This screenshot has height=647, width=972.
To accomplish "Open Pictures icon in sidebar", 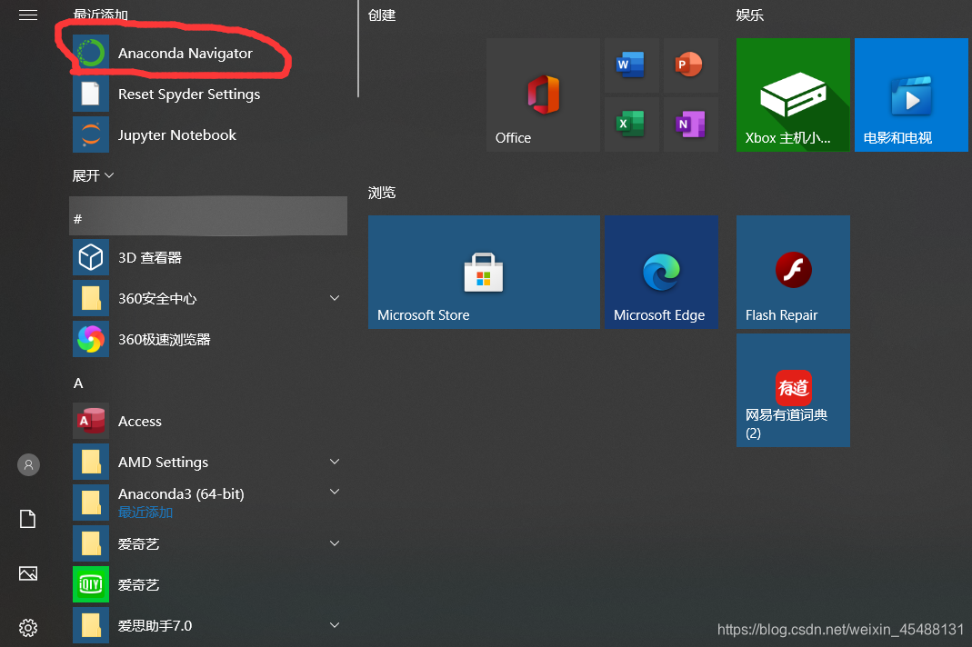I will coord(28,573).
